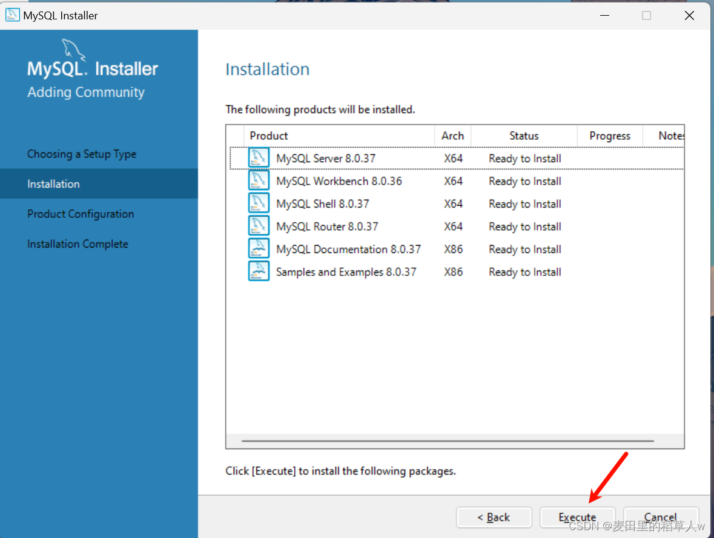Image resolution: width=714 pixels, height=538 pixels.
Task: Select the row text MySQL Shell 8.0.37
Action: pyautogui.click(x=323, y=204)
